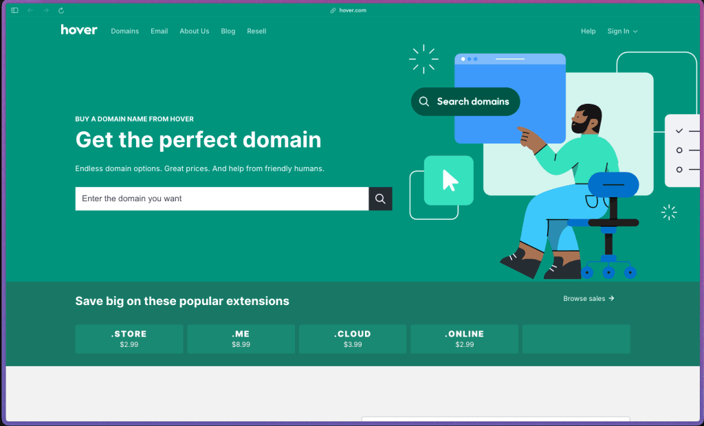Open the About Us page
Viewport: 704px width, 426px height.
click(195, 31)
